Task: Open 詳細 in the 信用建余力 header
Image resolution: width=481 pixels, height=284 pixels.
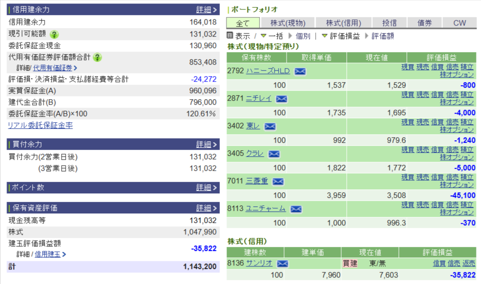Action: point(204,10)
